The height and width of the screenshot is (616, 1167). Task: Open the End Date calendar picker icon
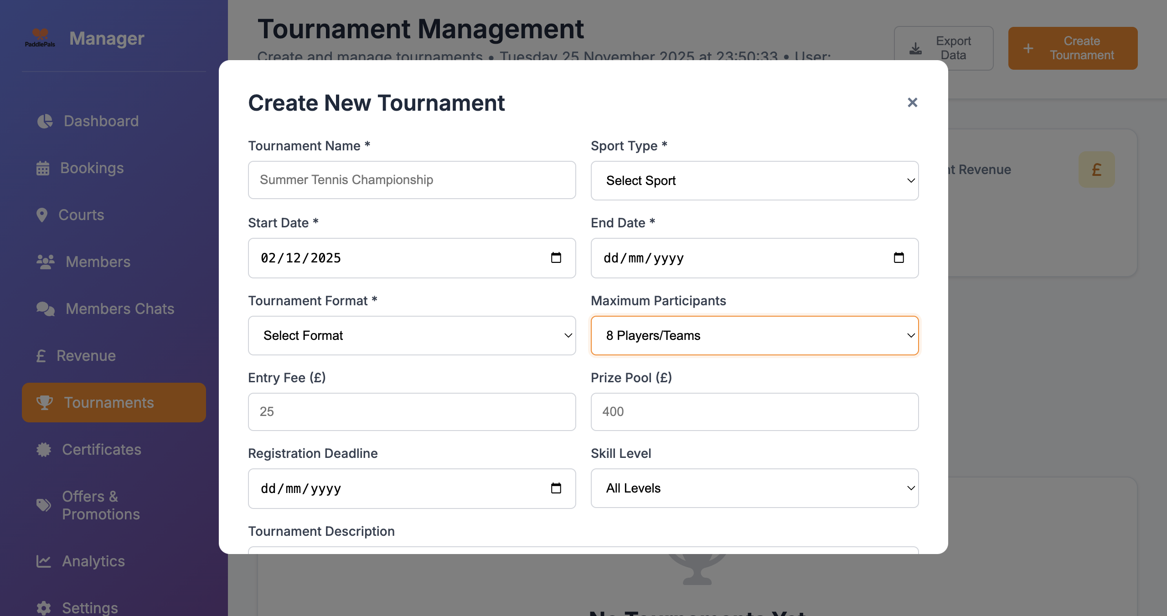click(898, 257)
